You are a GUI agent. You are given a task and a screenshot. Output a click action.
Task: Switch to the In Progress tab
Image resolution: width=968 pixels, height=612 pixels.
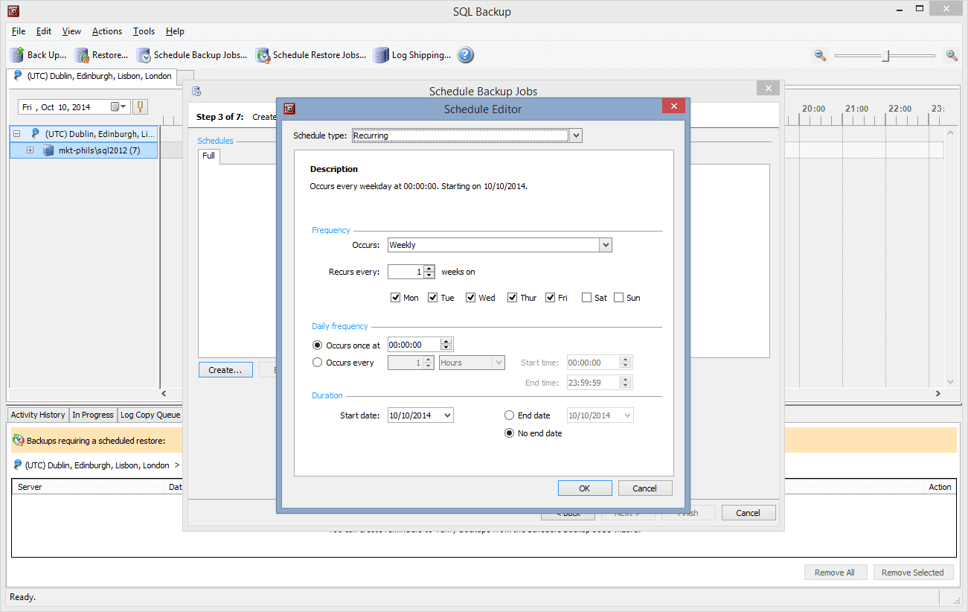tap(93, 415)
